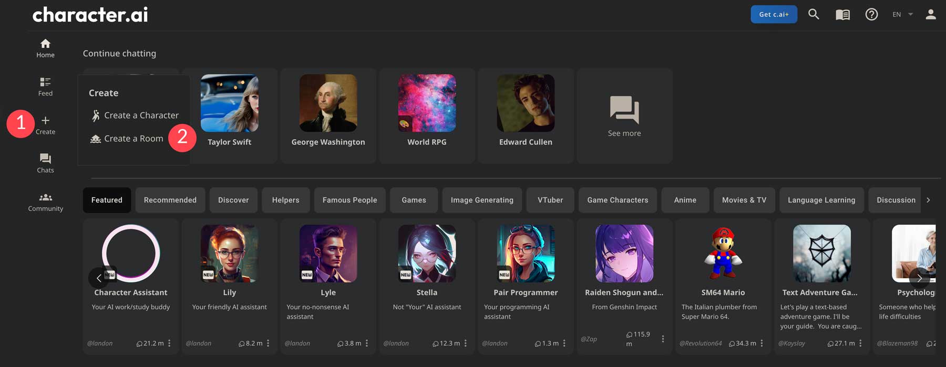This screenshot has height=367, width=946.
Task: Open the Community sidebar icon
Action: 45,202
